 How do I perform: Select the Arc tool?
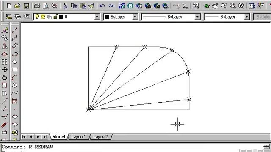14,77
